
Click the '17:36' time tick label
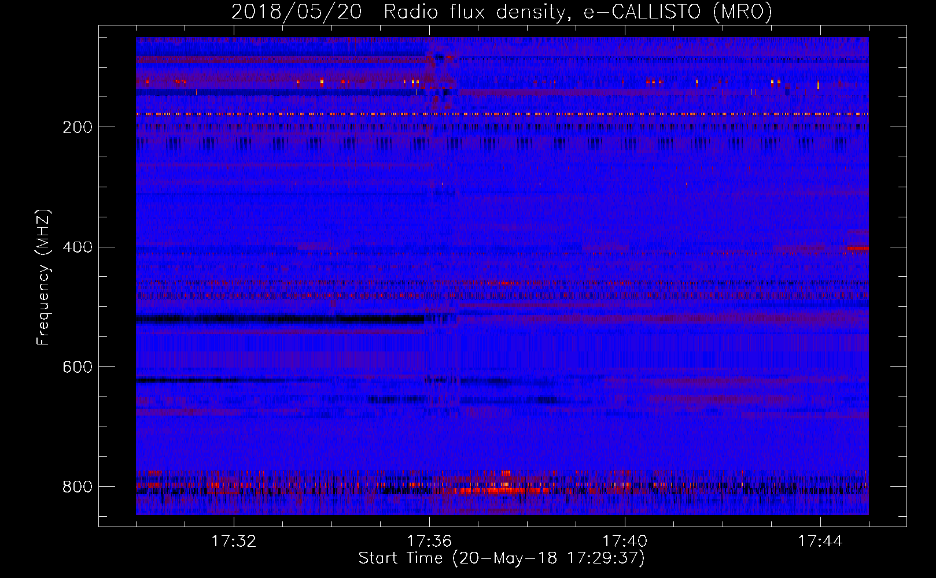[x=429, y=542]
